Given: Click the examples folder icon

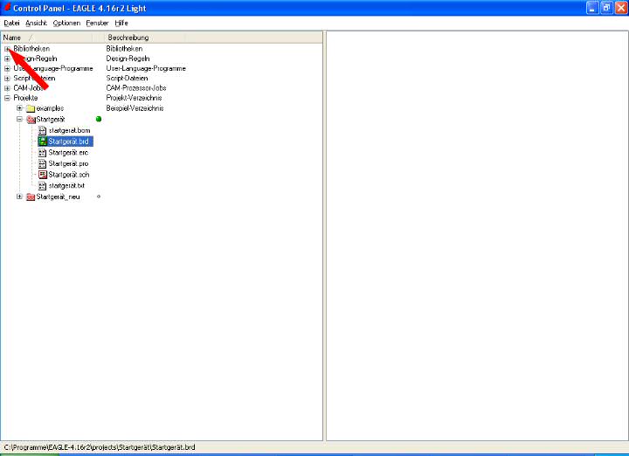Looking at the screenshot, I should click(31, 108).
